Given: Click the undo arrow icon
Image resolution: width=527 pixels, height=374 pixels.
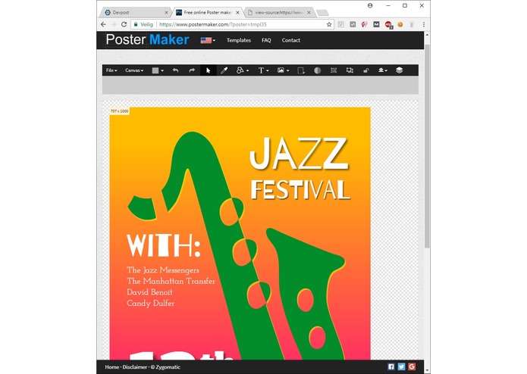Looking at the screenshot, I should click(x=175, y=70).
